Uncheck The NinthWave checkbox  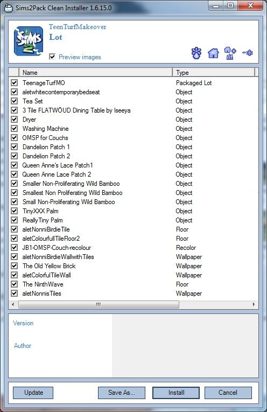click(x=14, y=284)
